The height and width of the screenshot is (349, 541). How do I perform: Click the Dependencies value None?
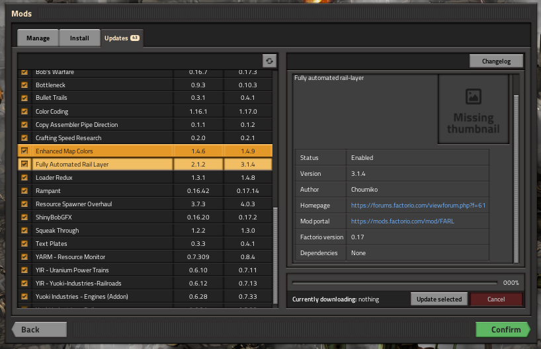pos(358,252)
